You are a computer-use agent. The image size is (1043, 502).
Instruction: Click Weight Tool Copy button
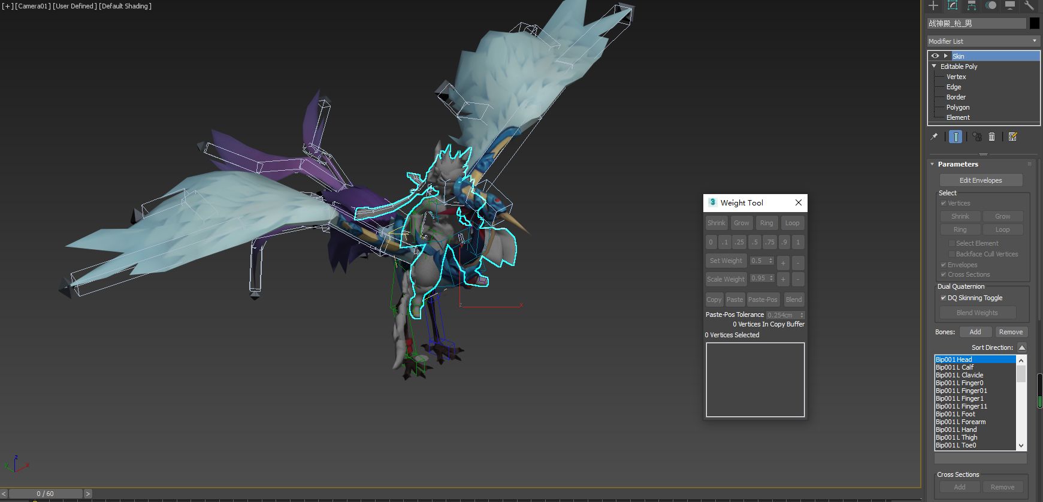(x=714, y=300)
